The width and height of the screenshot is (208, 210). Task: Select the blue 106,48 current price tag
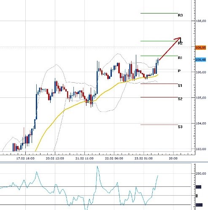coord(201,60)
